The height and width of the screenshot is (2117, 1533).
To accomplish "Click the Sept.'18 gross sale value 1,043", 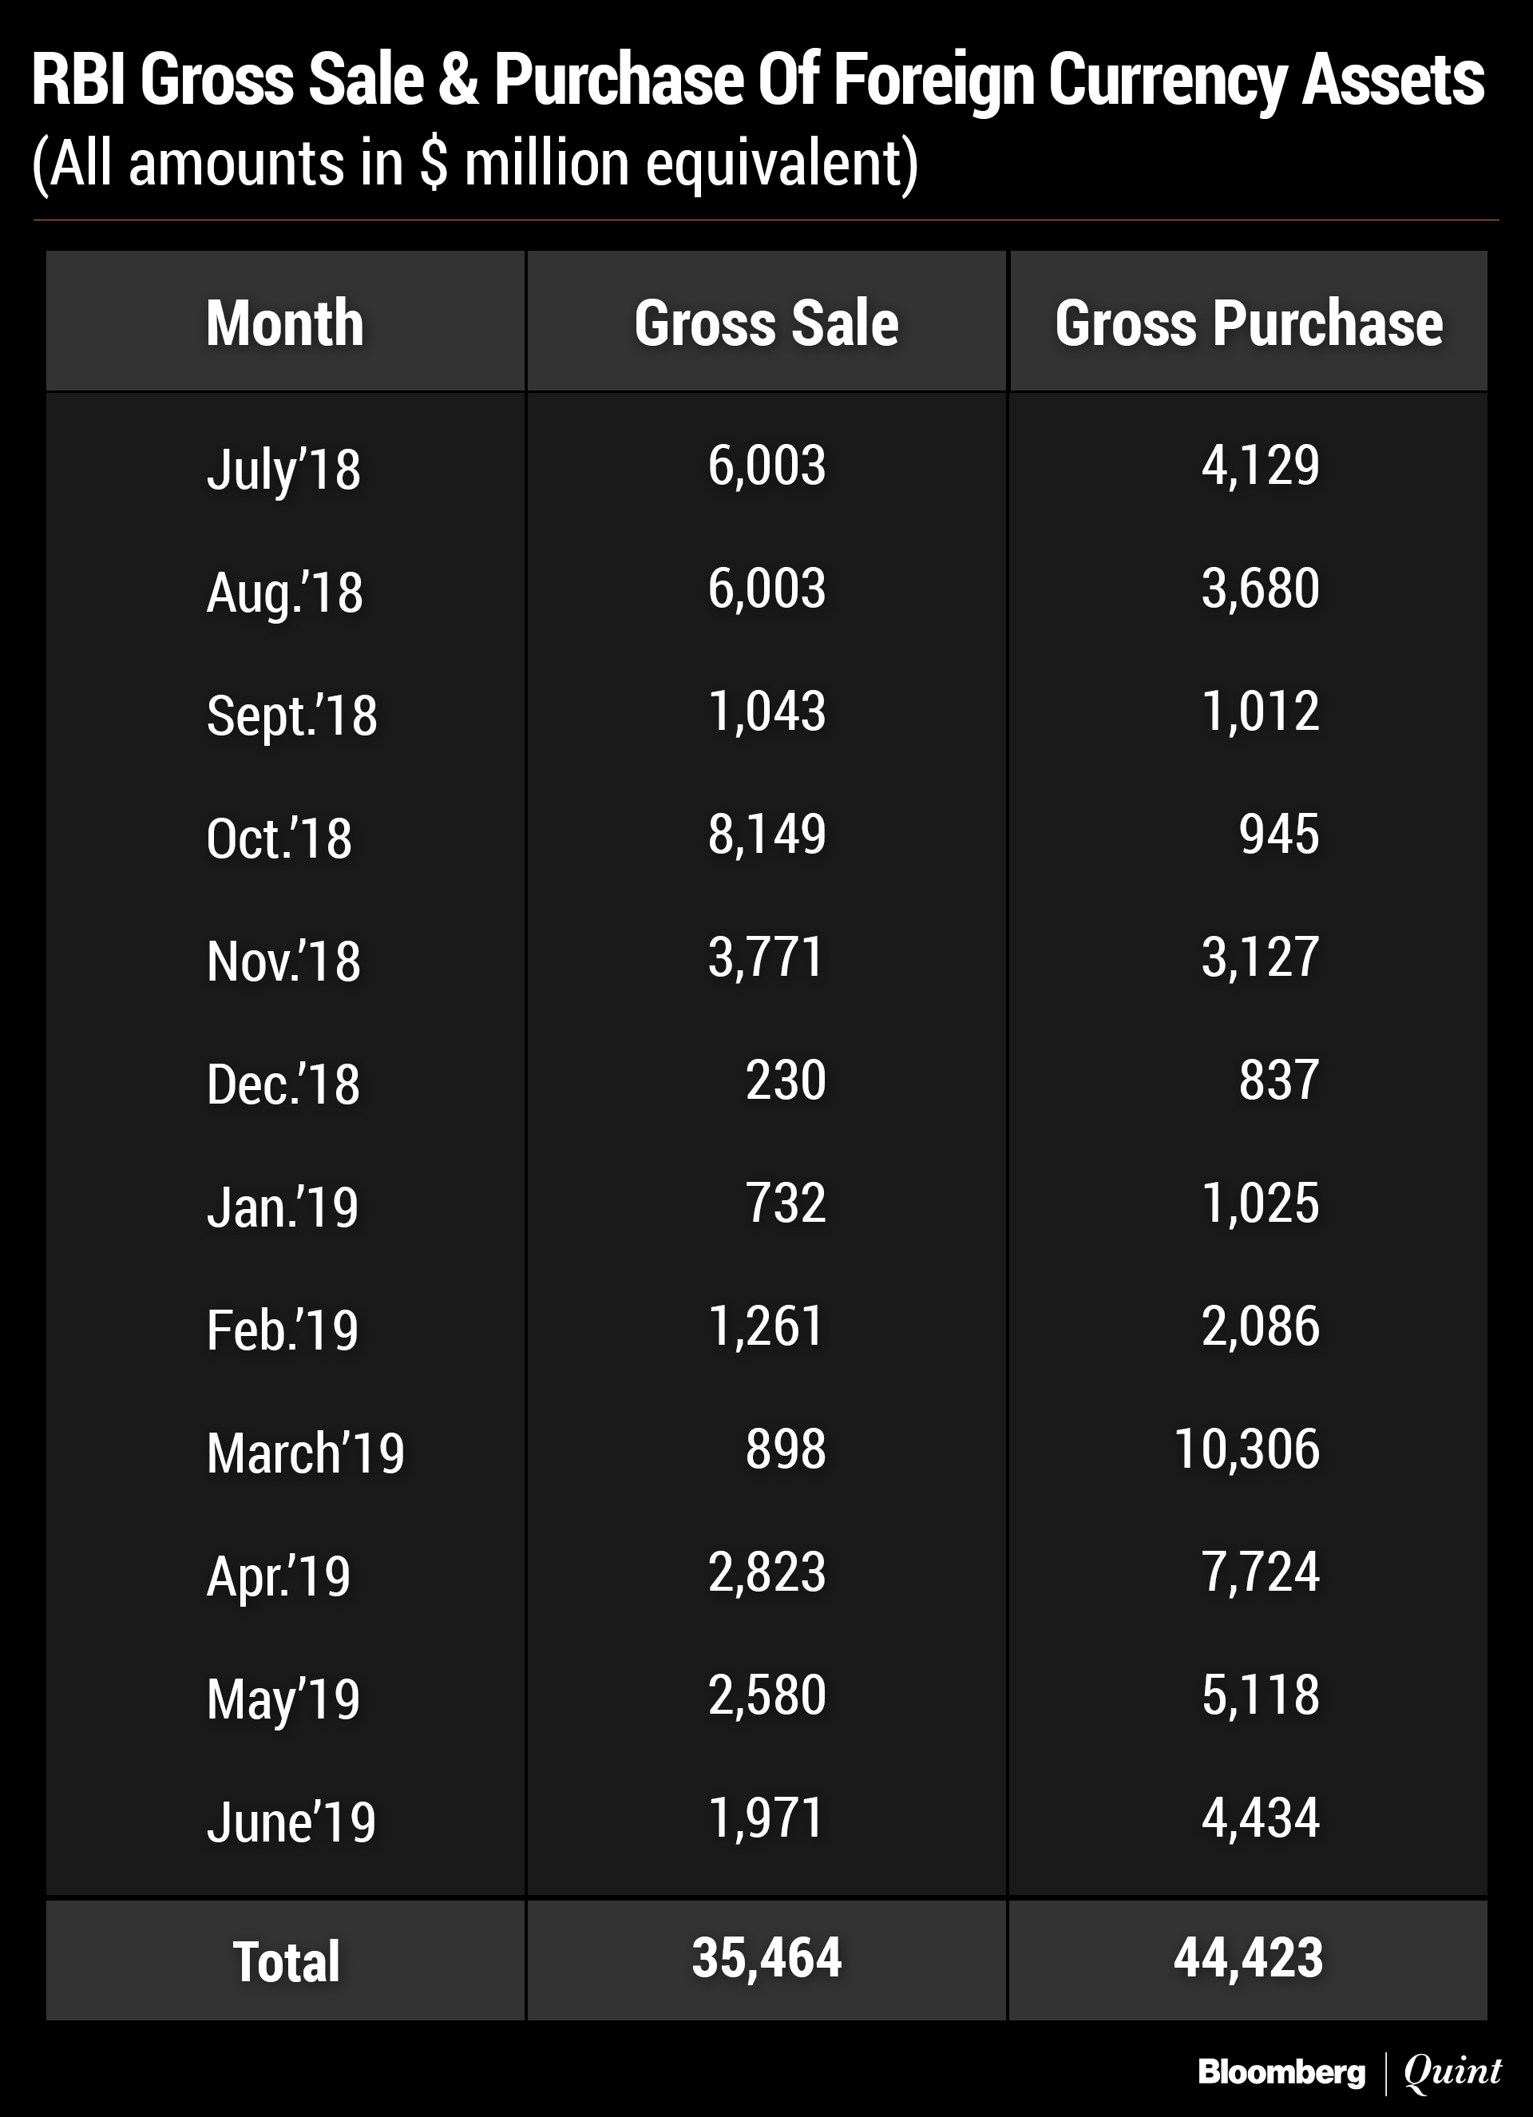I will click(x=766, y=712).
